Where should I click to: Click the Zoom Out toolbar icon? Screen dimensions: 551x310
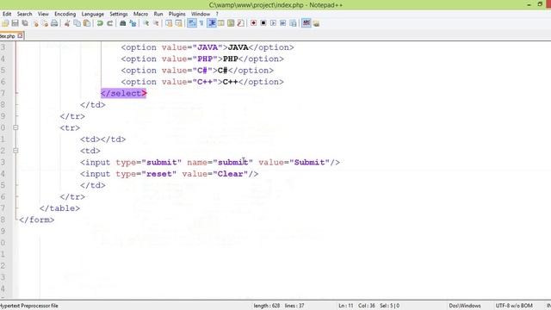(156, 23)
